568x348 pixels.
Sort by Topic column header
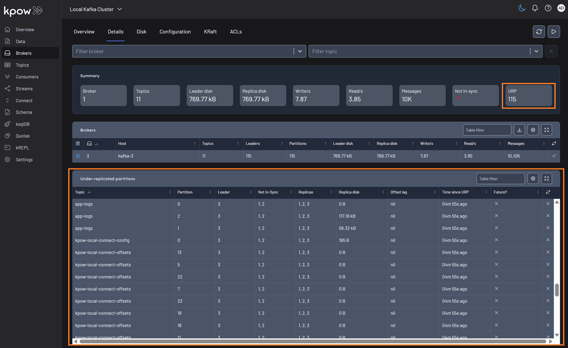80,192
